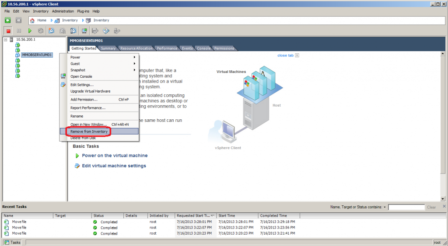The image size is (448, 246).
Task: Open Snapshot Manager from the toolbar
Action: point(73,31)
